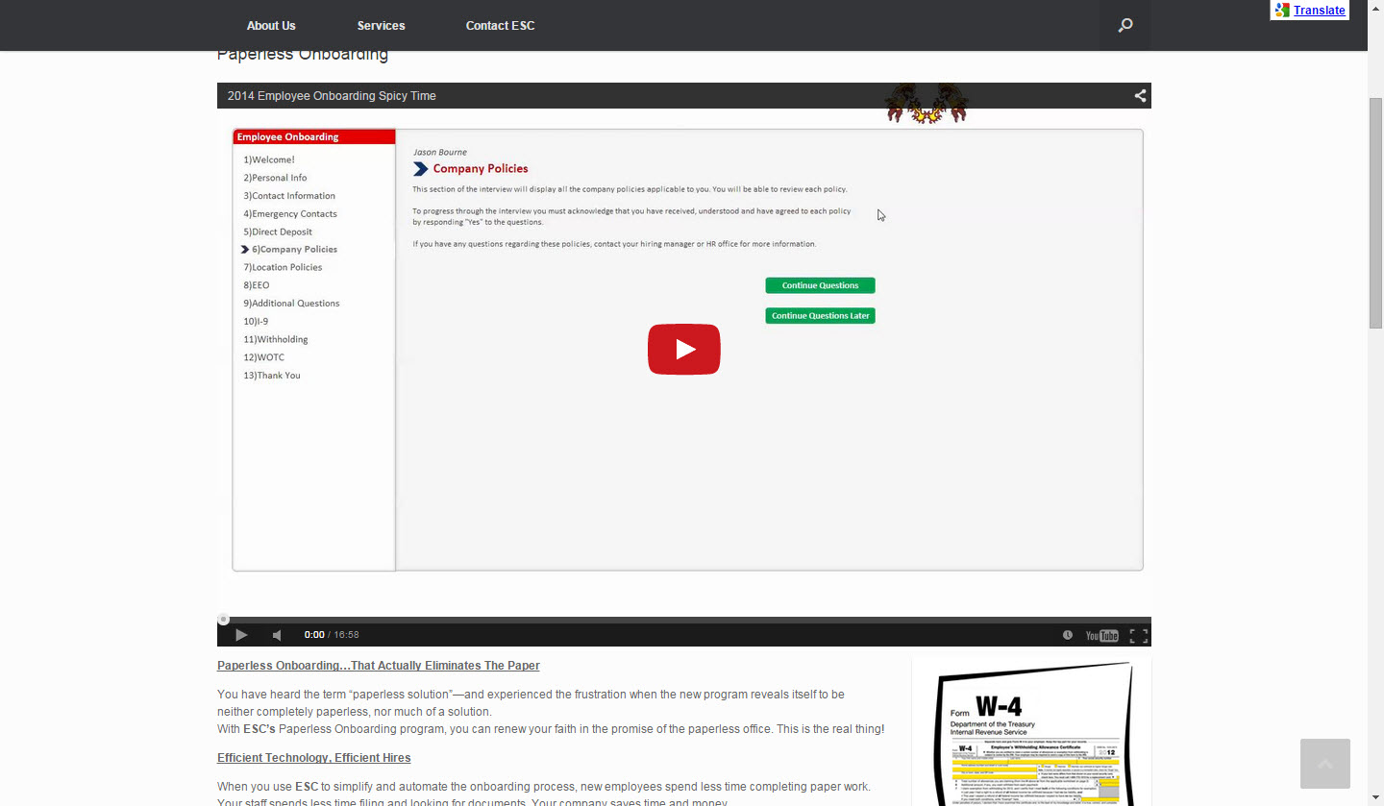
Task: Open the Contact ESC menu item
Action: click(500, 26)
